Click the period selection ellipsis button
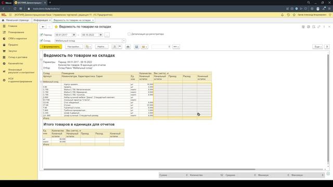Viewport: 333px width, 187px height. point(107,35)
